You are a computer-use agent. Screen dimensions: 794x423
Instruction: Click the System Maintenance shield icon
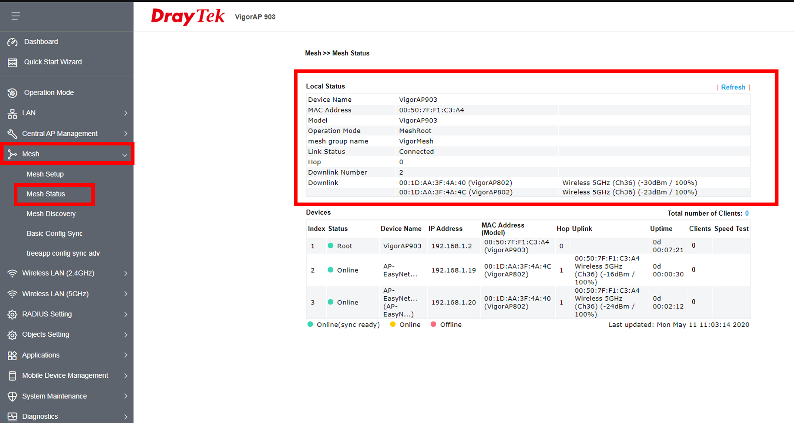tap(13, 396)
